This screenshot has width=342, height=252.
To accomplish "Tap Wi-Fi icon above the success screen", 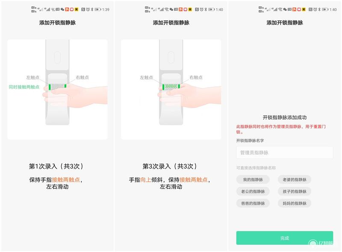I will click(x=280, y=9).
